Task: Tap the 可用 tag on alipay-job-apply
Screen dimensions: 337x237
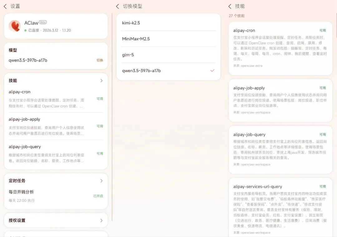Action: point(323,88)
